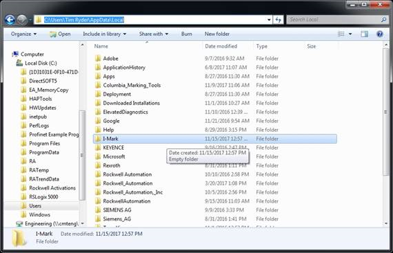Select RSLogix 5000 in the tree
This screenshot has width=393, height=253.
[43, 196]
